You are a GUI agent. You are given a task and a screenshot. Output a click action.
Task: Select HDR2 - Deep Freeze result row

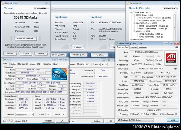click(153, 28)
